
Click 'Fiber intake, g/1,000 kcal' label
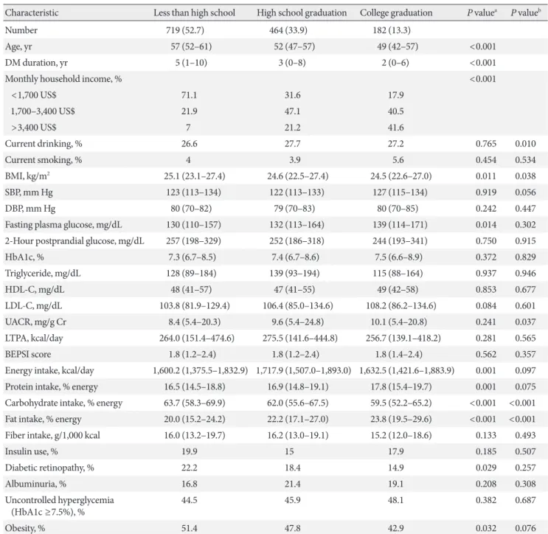[x=52, y=435]
